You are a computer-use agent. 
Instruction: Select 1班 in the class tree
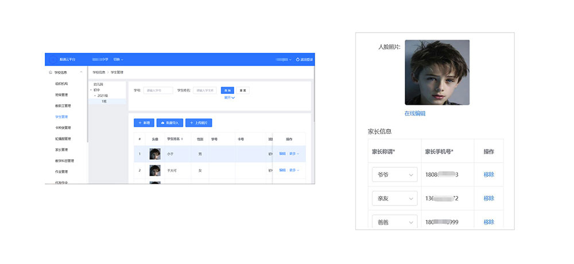[104, 101]
